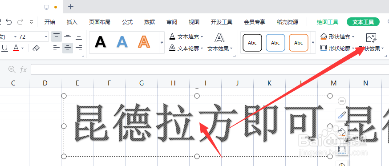389x166 pixels.
Task: Toggle top vertical alignment
Action: pyautogui.click(x=57, y=37)
